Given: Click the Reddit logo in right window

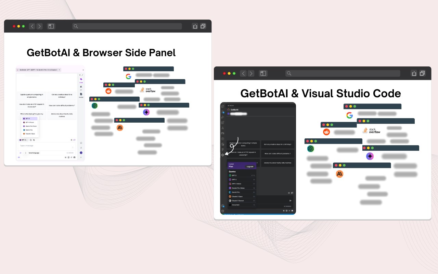Looking at the screenshot, I should 326,132.
